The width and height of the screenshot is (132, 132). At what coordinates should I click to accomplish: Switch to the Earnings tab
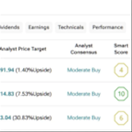[39, 27]
